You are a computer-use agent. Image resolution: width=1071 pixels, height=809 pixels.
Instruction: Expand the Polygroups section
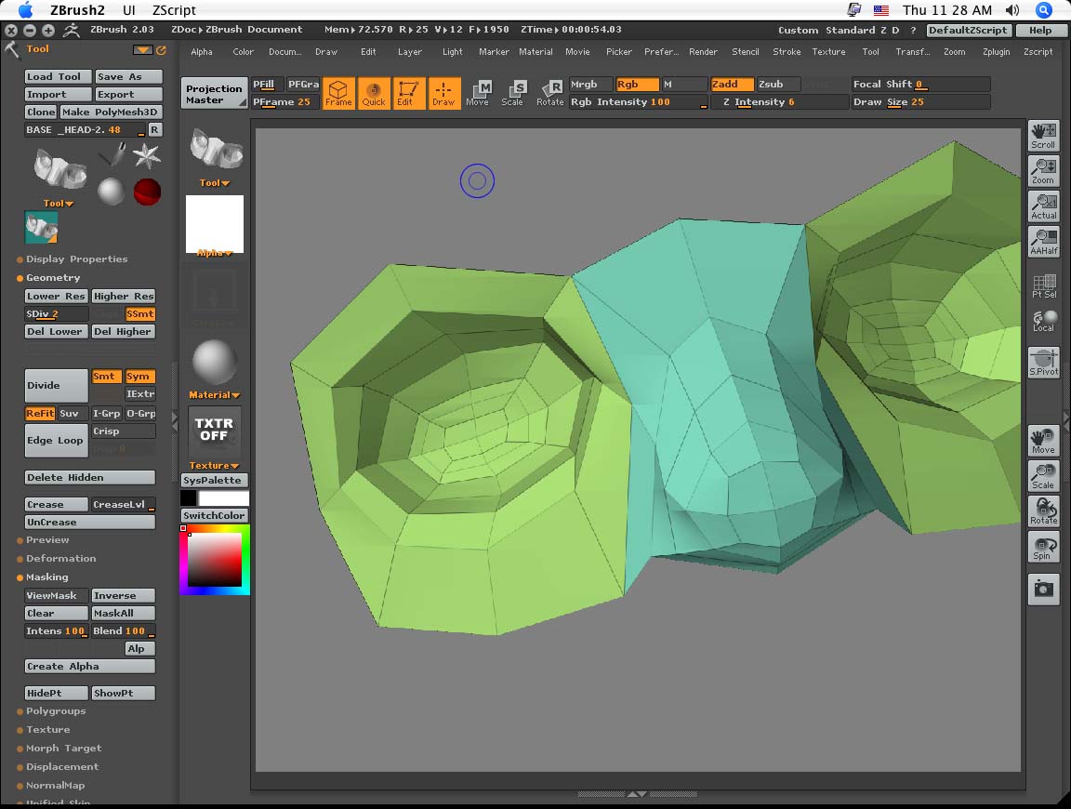point(56,710)
